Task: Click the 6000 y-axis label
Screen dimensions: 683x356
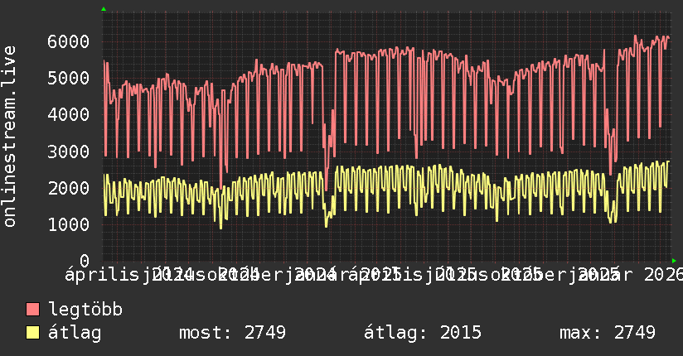Action: point(69,41)
